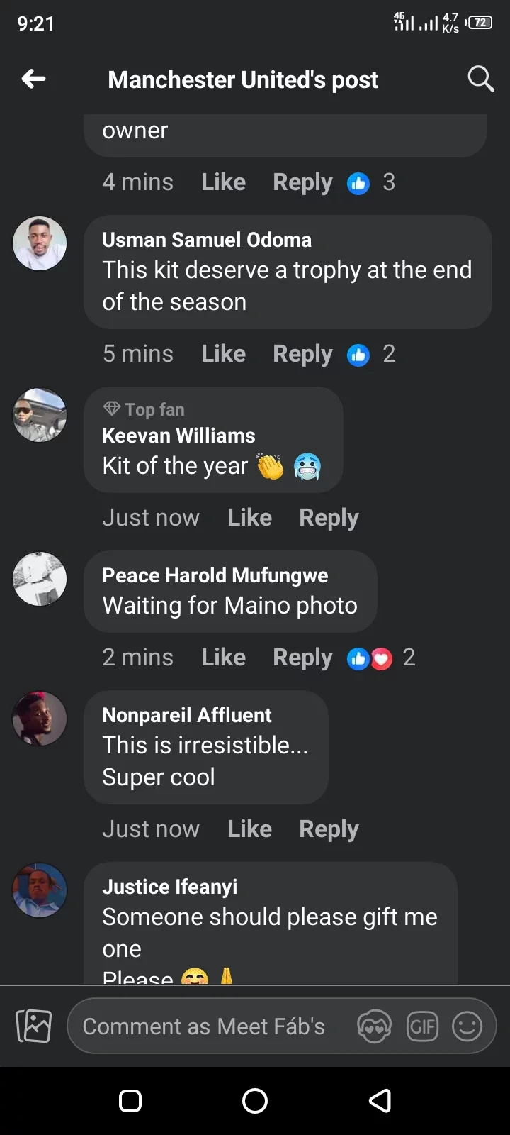Viewport: 510px width, 1135px height.
Task: Open the photo attachment icon
Action: click(x=34, y=1026)
